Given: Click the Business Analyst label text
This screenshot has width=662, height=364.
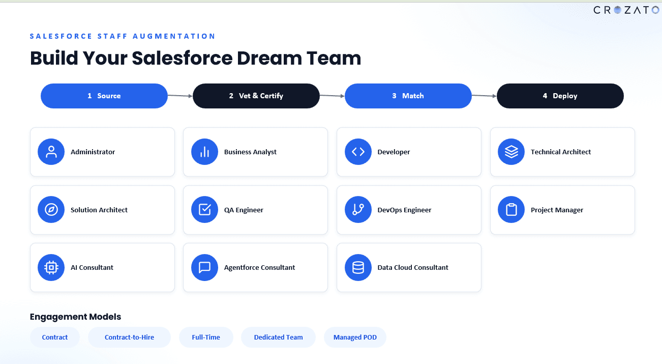Looking at the screenshot, I should pos(250,152).
